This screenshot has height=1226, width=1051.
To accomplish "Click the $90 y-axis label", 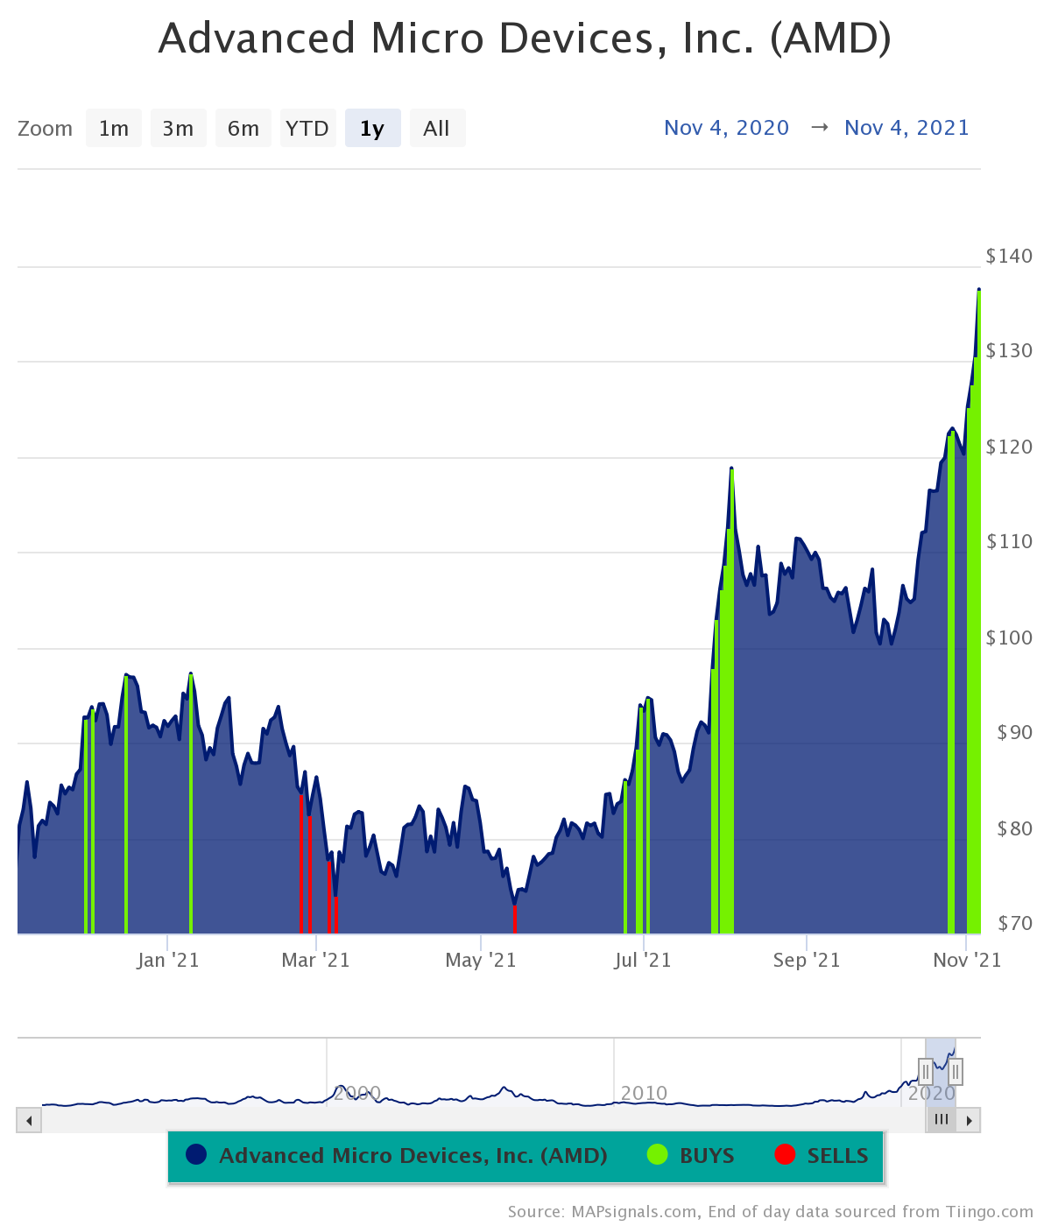I will point(1014,732).
